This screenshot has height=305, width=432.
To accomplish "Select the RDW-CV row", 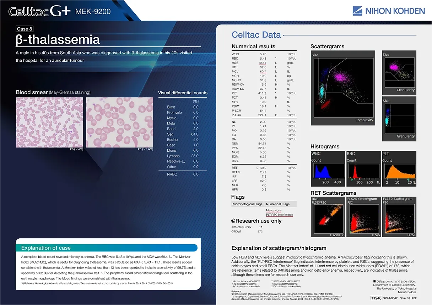I will 264,84.
